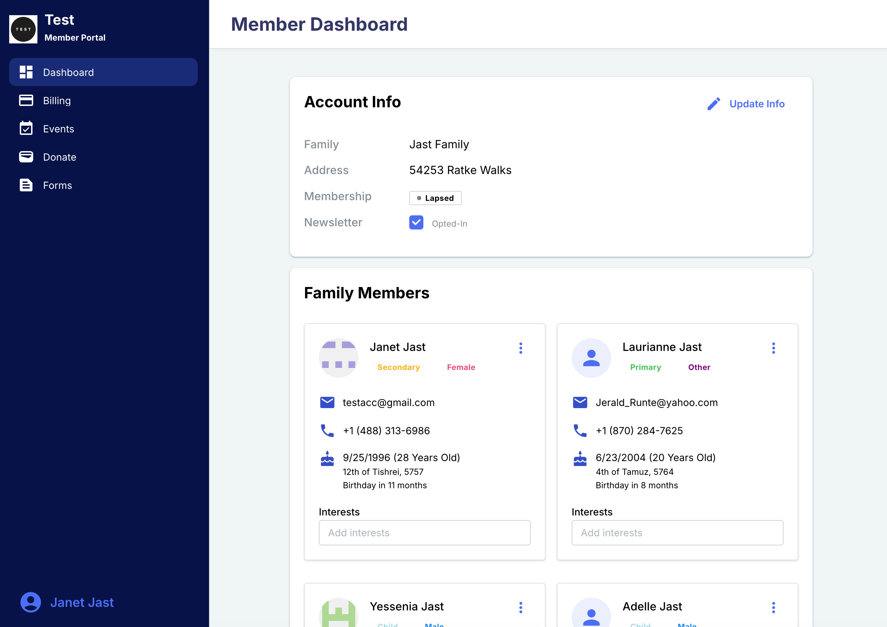Toggle the Newsletter opted-in checkbox
The image size is (887, 627).
416,222
